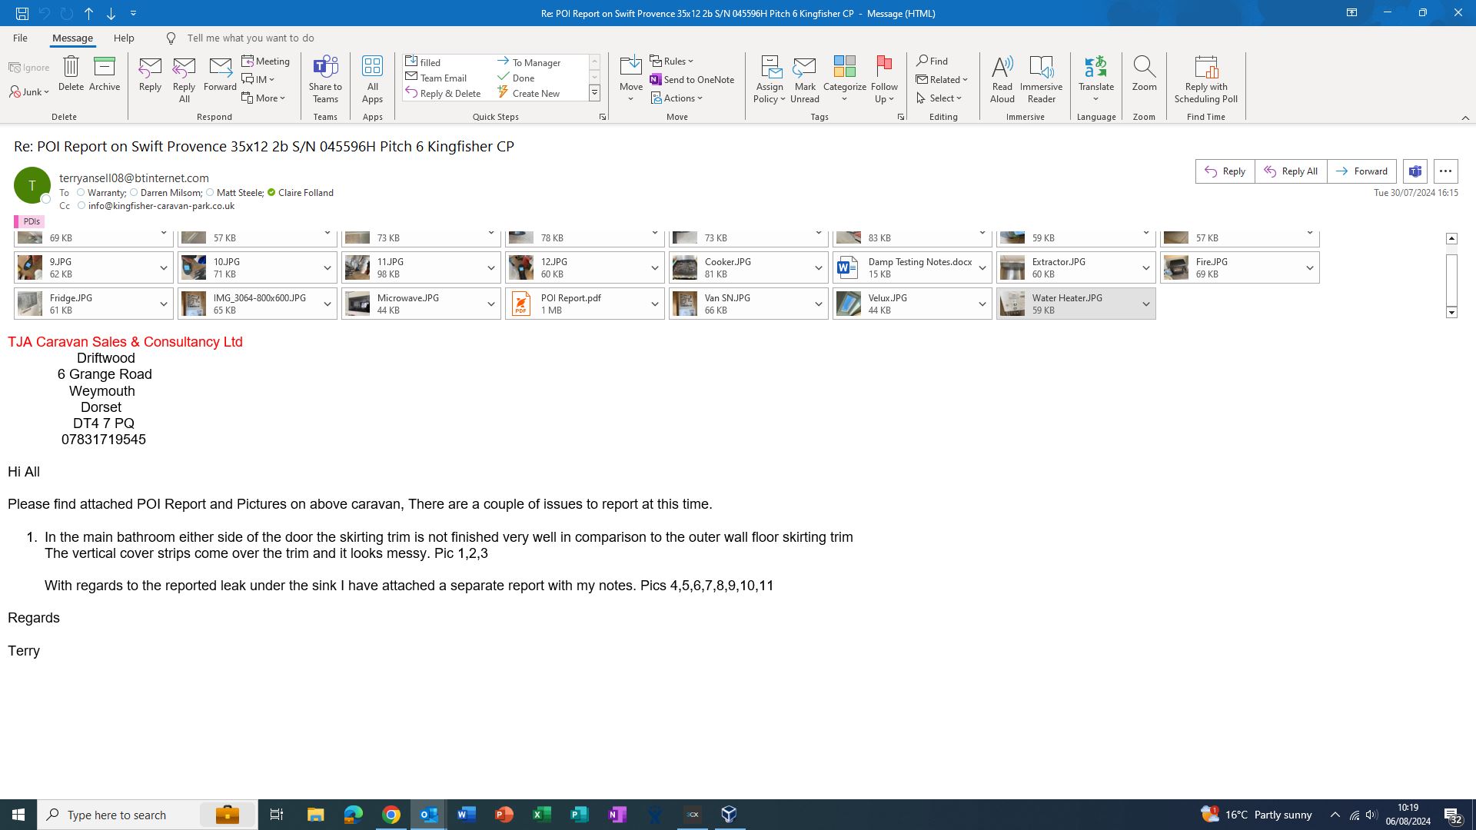Click Reply All button in header
Image resolution: width=1476 pixels, height=830 pixels.
pos(1291,171)
